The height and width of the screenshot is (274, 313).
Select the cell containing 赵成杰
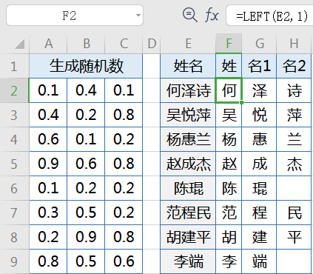[x=188, y=164]
